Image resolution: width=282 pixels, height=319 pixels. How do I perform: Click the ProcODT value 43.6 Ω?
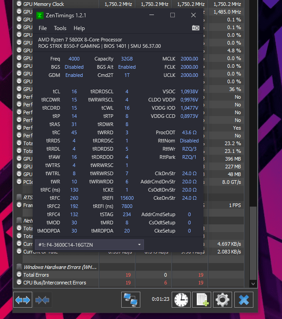[x=189, y=132]
